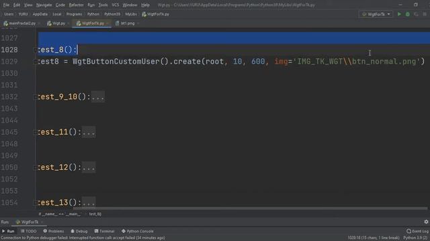Open the Window menu
The height and width of the screenshot is (241, 430).
pyautogui.click(x=130, y=5)
